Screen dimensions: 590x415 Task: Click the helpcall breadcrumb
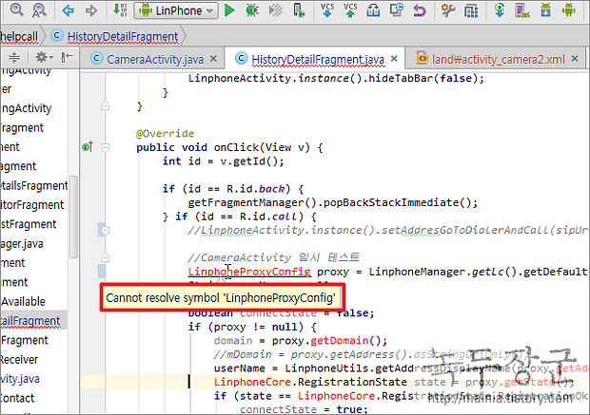tap(19, 36)
